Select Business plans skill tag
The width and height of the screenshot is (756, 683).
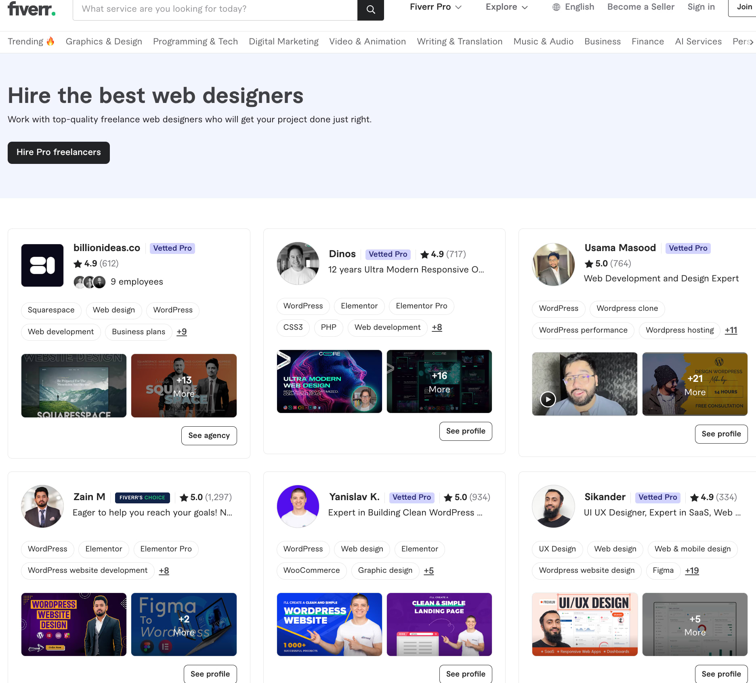[x=139, y=332]
